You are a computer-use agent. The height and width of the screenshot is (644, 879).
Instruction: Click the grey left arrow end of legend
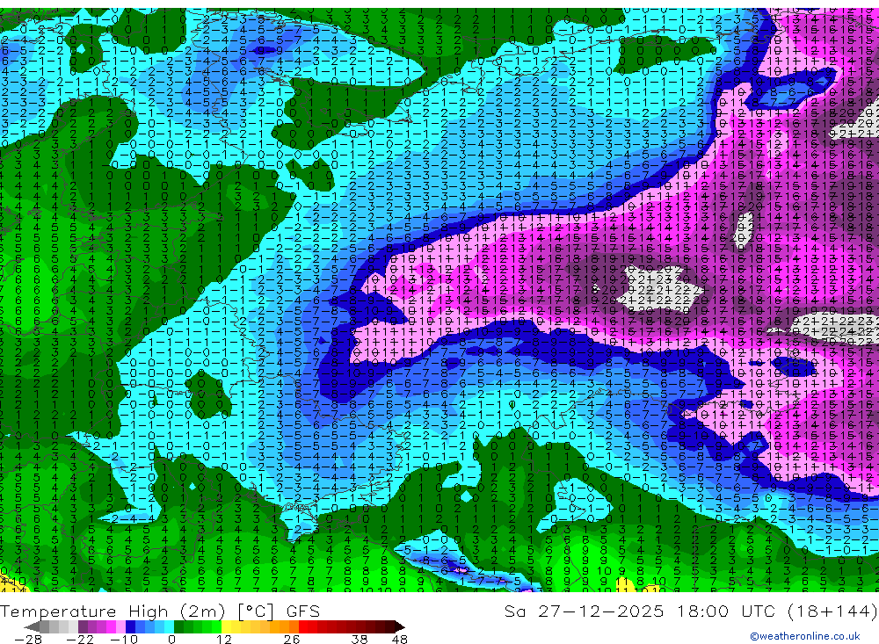pyautogui.click(x=32, y=626)
